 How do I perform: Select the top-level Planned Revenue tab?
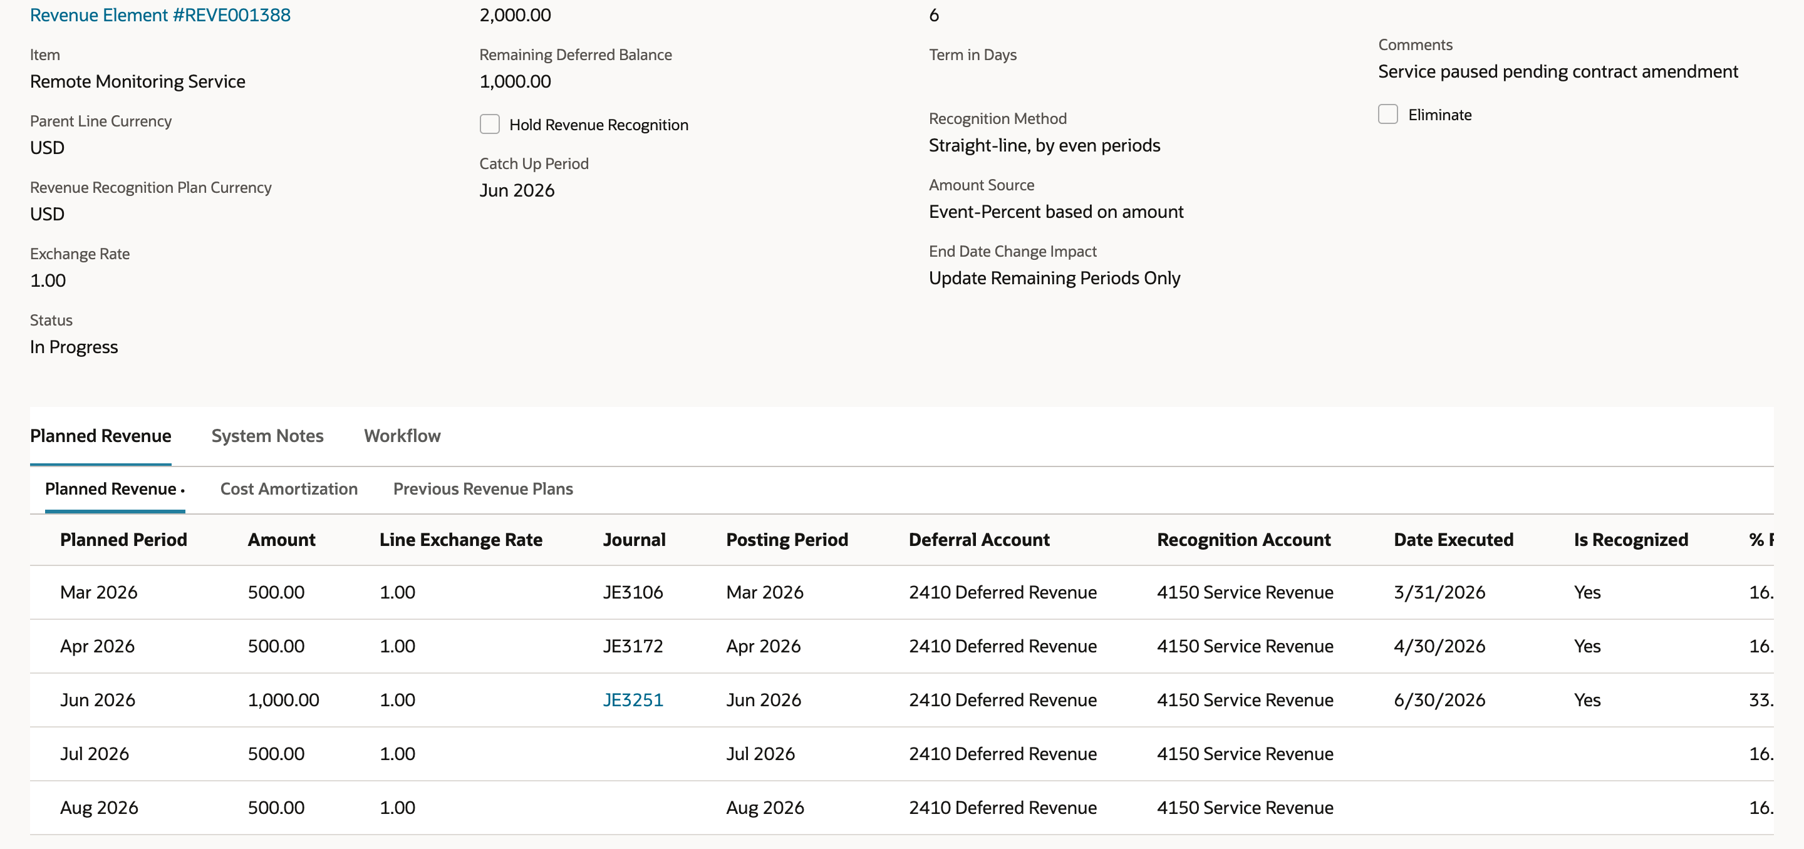[101, 435]
